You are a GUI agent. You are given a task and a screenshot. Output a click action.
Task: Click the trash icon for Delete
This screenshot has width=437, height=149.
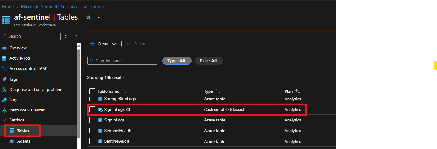tap(129, 44)
